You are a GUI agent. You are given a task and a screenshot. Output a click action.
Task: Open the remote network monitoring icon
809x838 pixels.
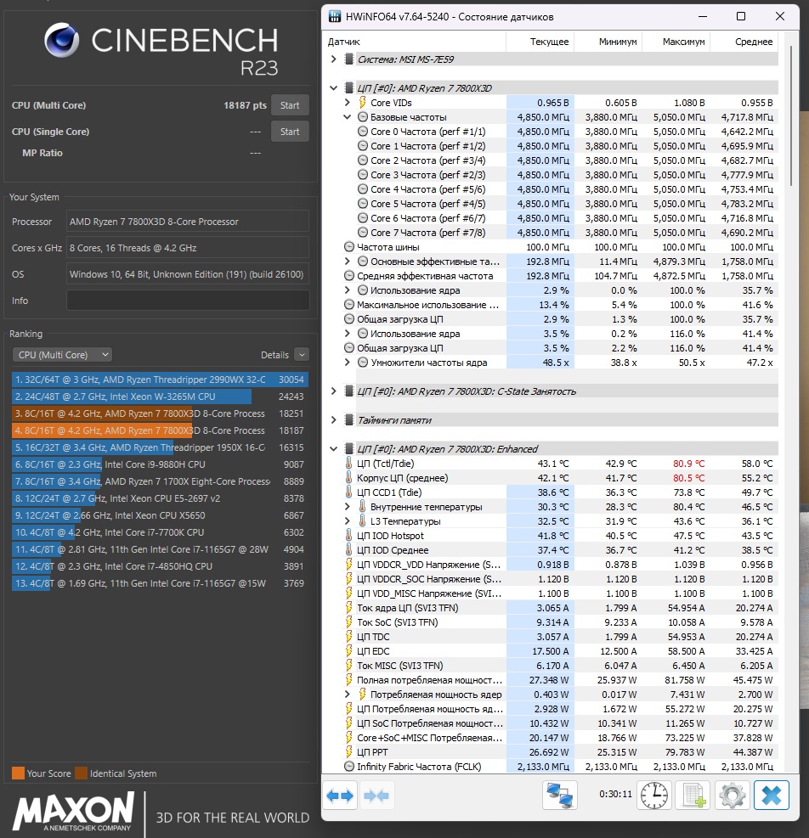click(x=560, y=796)
